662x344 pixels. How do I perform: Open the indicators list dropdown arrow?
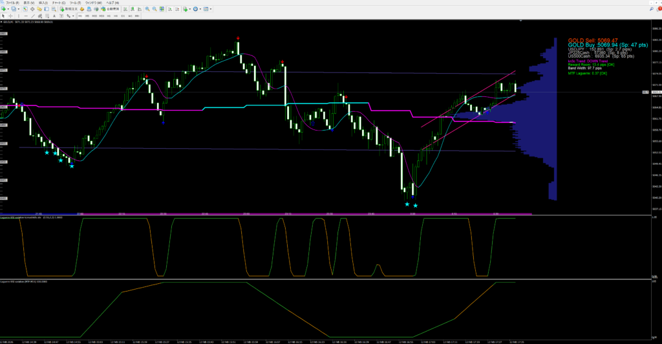click(190, 10)
